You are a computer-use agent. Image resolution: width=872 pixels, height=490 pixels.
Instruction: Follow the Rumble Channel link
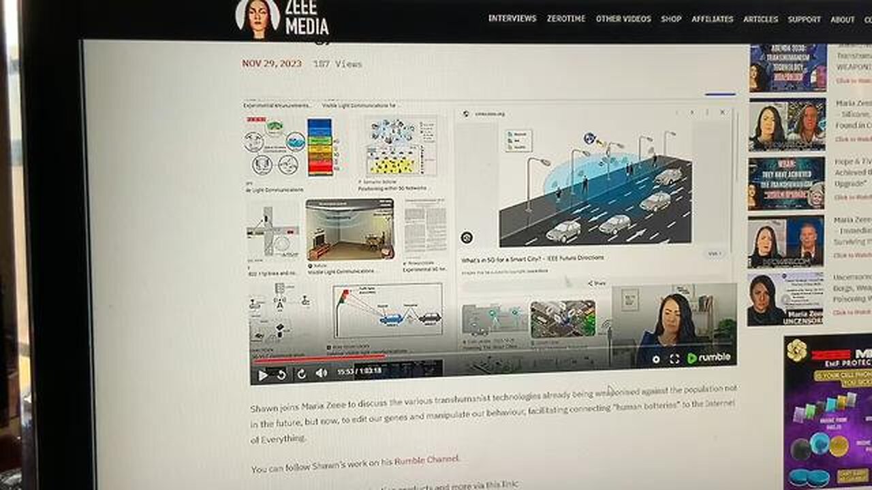click(x=427, y=460)
